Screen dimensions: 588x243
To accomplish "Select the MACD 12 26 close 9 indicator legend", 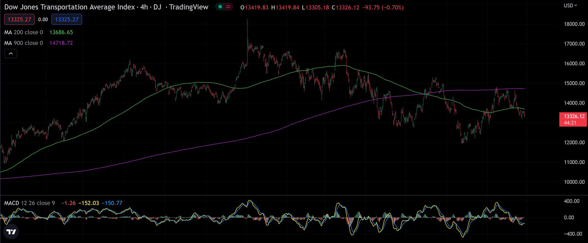I will point(29,203).
